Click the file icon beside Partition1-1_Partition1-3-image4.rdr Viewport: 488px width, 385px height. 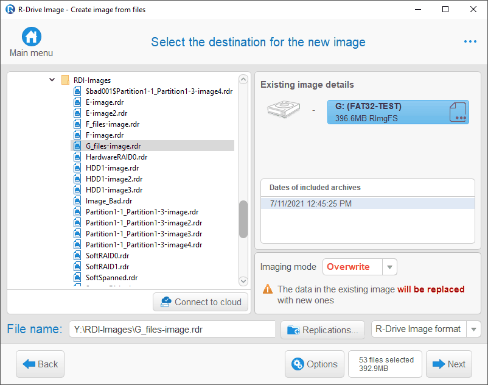(x=77, y=244)
